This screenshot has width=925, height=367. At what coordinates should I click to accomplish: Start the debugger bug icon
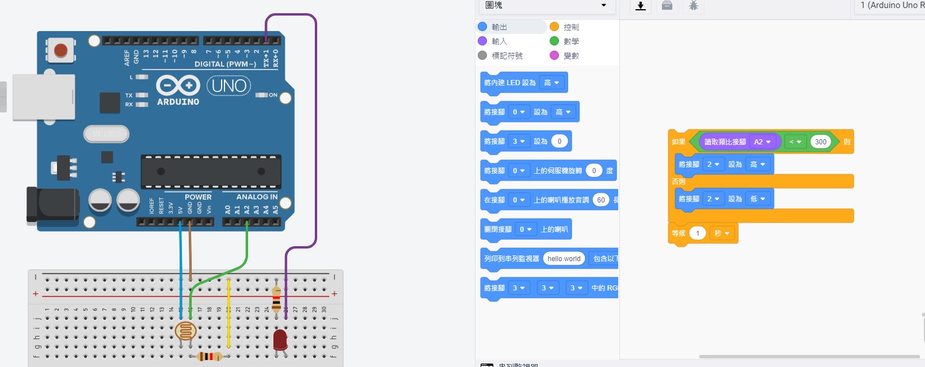(x=694, y=6)
